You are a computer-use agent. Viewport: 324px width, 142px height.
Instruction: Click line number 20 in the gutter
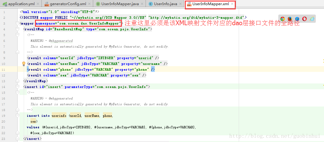[x=4, y=121]
